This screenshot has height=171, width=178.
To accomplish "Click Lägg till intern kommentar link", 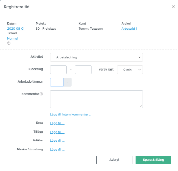I will point(70,115).
